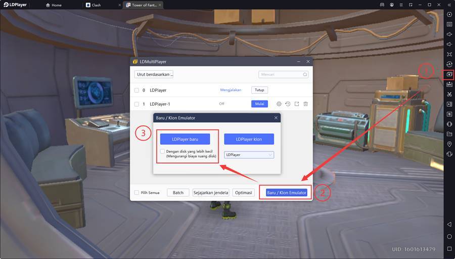Open the sidebar hexagon settings icon

449,14
